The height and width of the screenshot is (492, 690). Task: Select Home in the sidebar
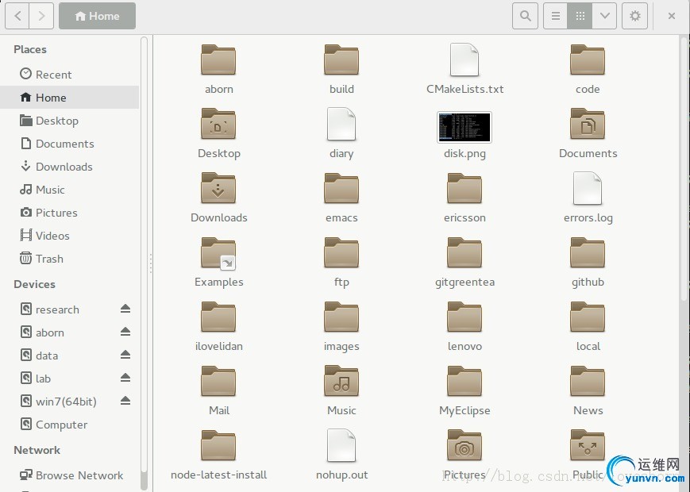70,97
